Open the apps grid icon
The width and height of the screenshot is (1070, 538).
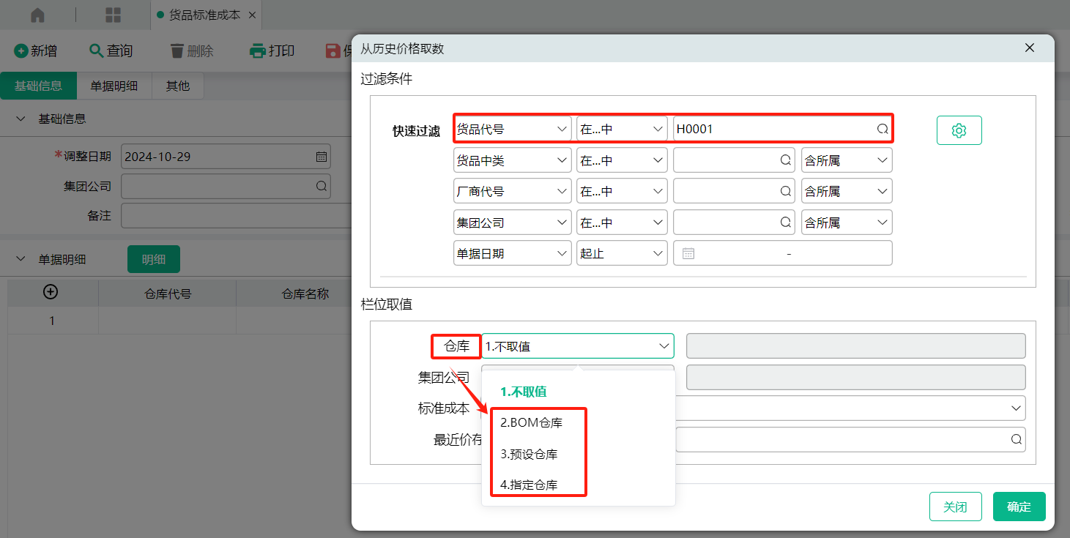(x=114, y=15)
